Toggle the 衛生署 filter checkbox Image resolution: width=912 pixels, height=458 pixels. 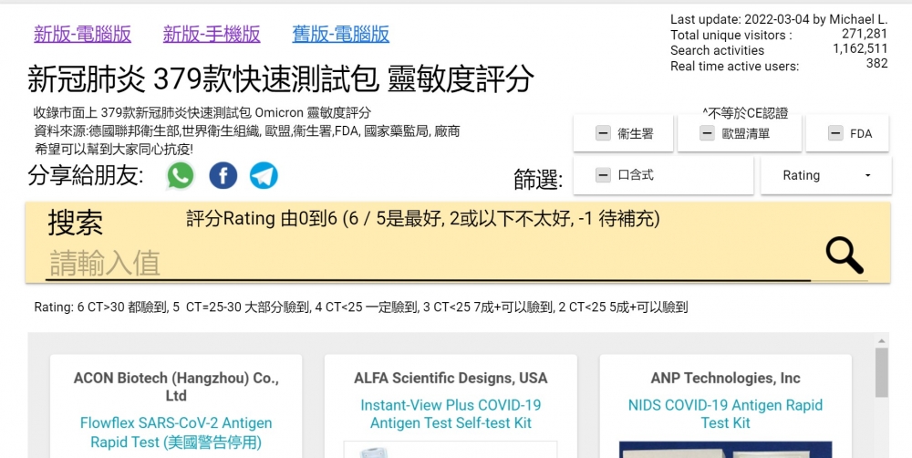pyautogui.click(x=603, y=133)
